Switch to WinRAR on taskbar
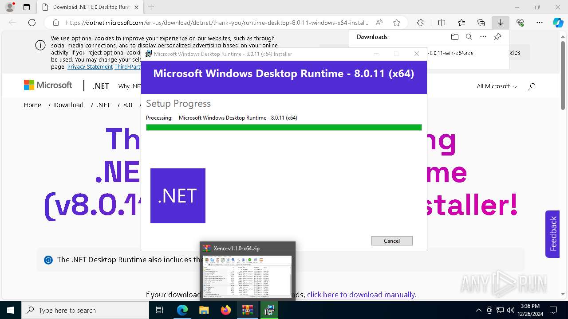This screenshot has height=319, width=568. point(248,310)
